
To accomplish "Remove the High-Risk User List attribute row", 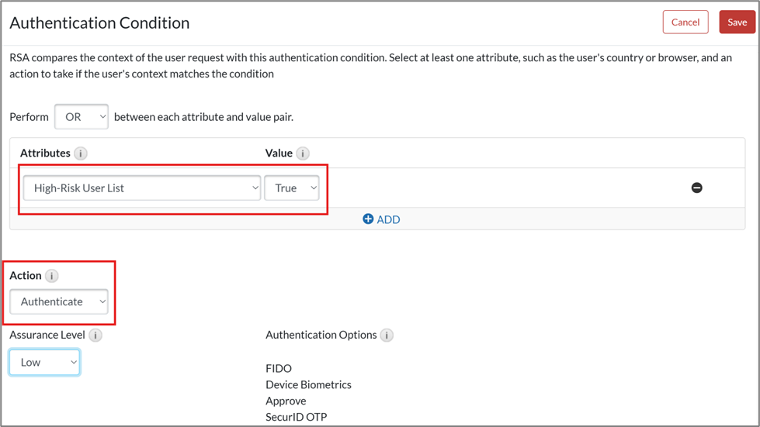I will (696, 188).
